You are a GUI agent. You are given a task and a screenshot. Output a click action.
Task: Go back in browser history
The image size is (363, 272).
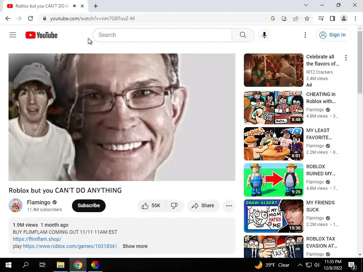click(8, 18)
